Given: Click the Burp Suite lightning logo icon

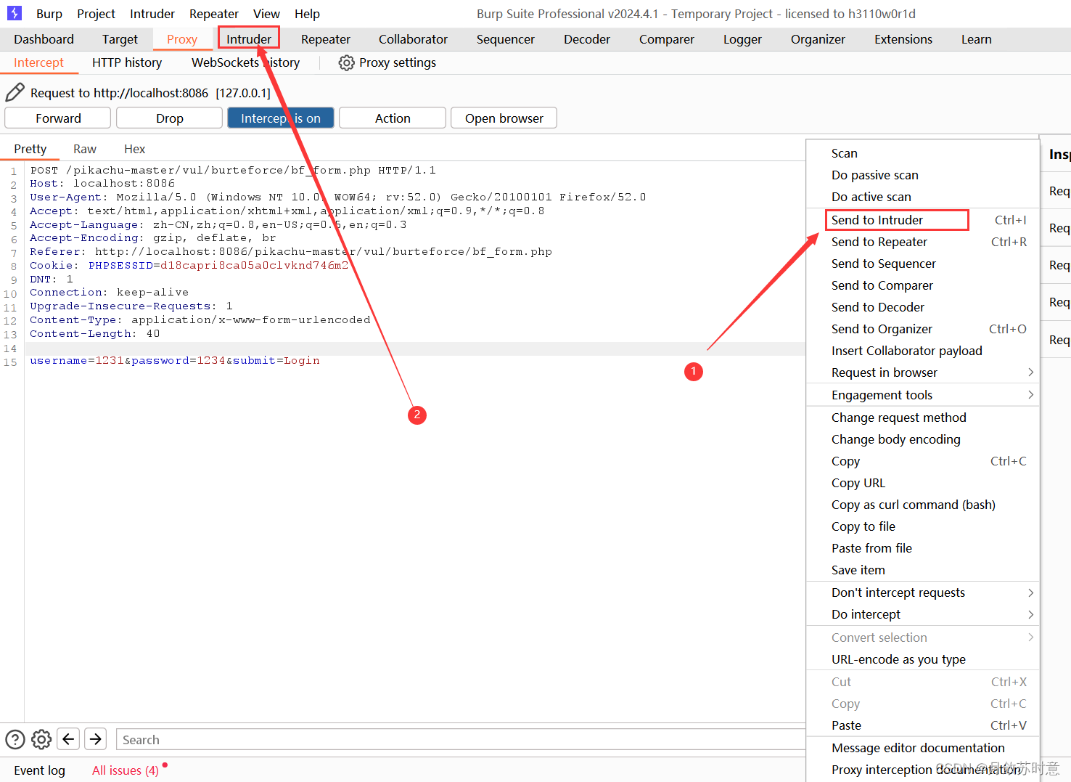Looking at the screenshot, I should (15, 13).
